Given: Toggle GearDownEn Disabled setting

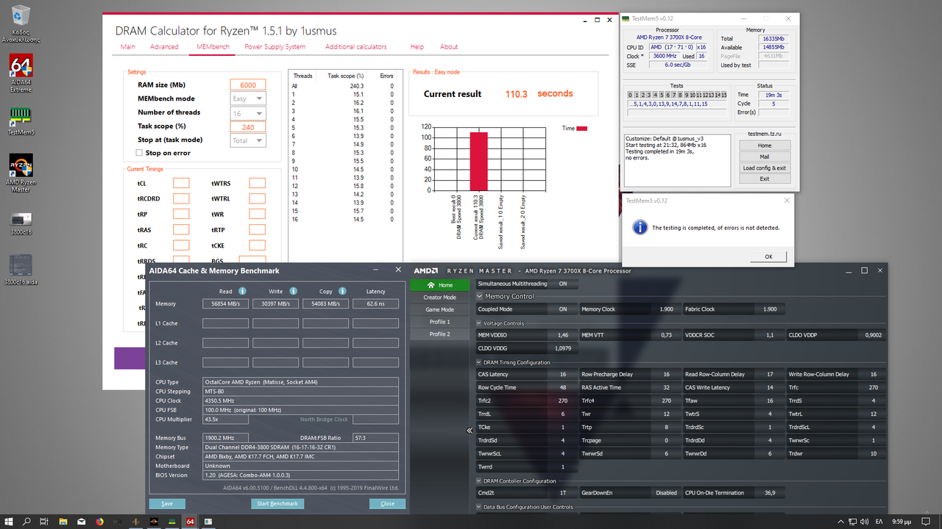Looking at the screenshot, I should point(666,493).
